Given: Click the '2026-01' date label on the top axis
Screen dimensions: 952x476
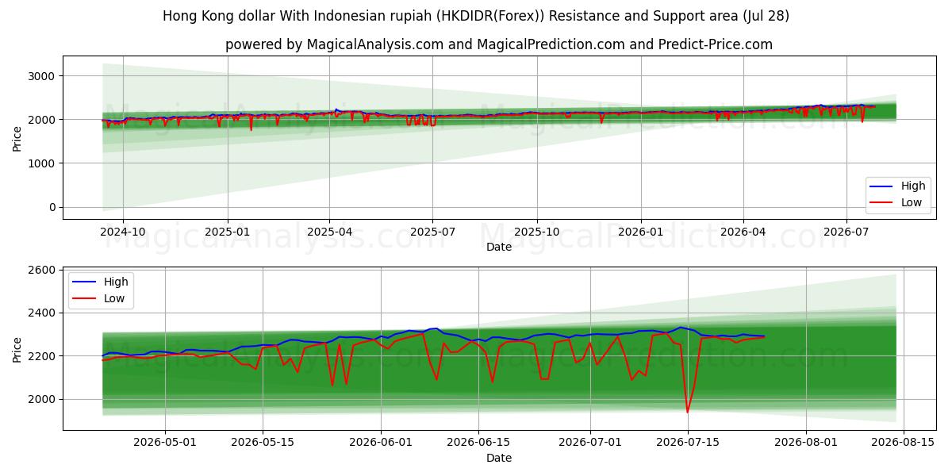Looking at the screenshot, I should (x=641, y=232).
